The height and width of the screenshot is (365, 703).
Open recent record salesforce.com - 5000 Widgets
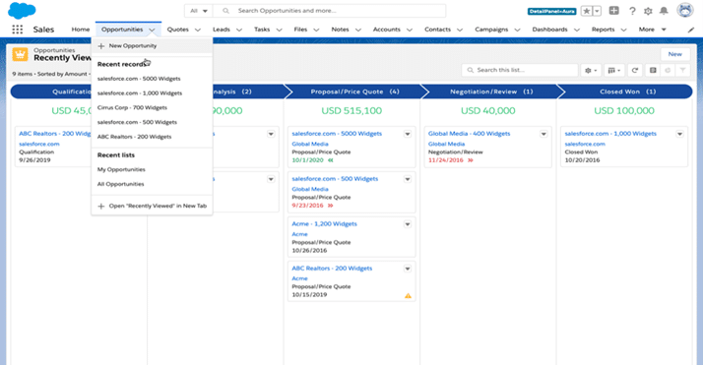click(x=139, y=79)
